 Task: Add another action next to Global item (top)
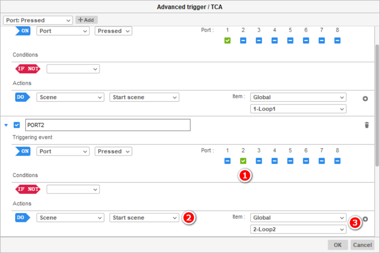tap(365, 98)
